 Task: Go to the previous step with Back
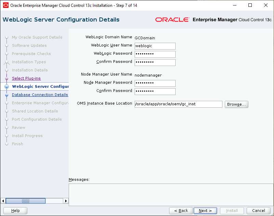pyautogui.click(x=181, y=211)
